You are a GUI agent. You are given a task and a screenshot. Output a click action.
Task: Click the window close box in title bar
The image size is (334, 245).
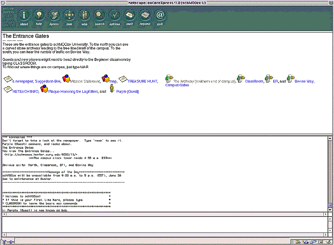3,3
